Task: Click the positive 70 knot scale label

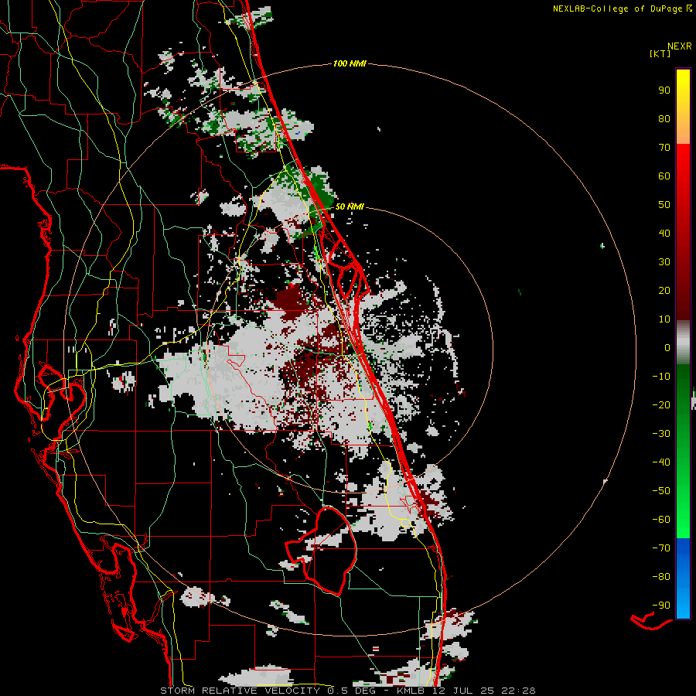Action: coord(664,148)
